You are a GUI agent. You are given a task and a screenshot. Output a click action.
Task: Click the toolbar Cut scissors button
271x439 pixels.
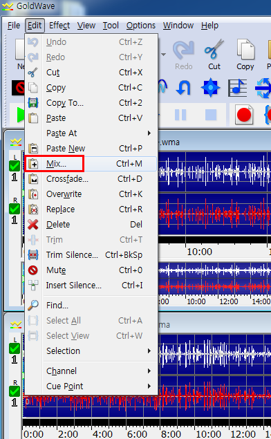(214, 55)
